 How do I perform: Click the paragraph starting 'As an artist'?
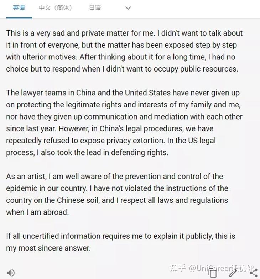click(x=117, y=194)
